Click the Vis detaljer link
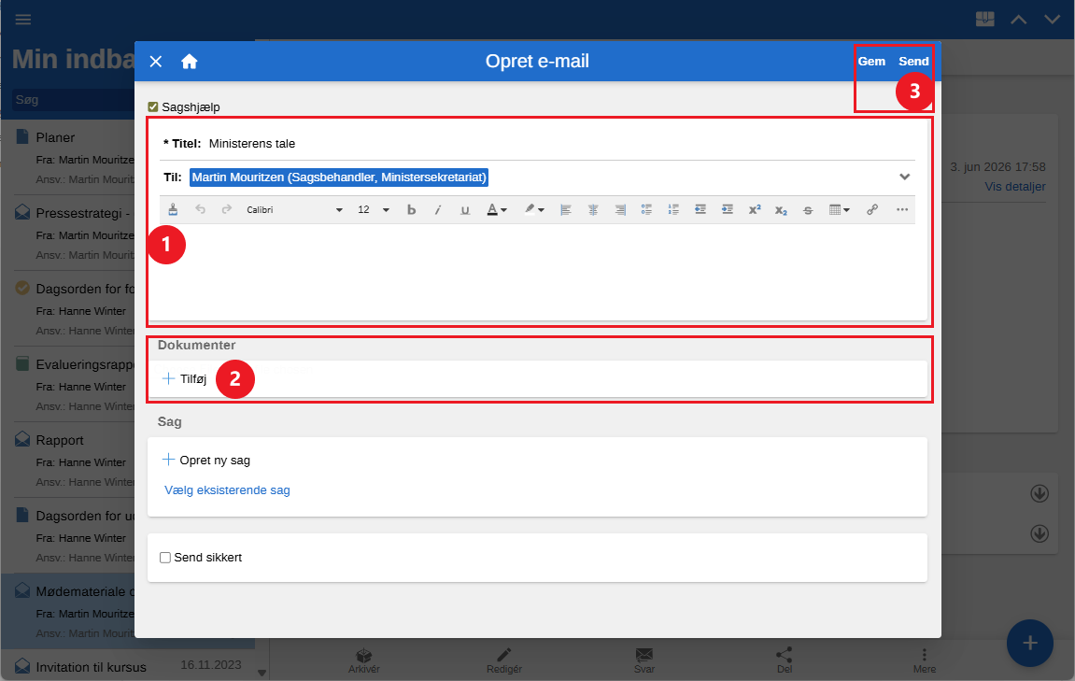This screenshot has height=681, width=1075. pos(1015,187)
